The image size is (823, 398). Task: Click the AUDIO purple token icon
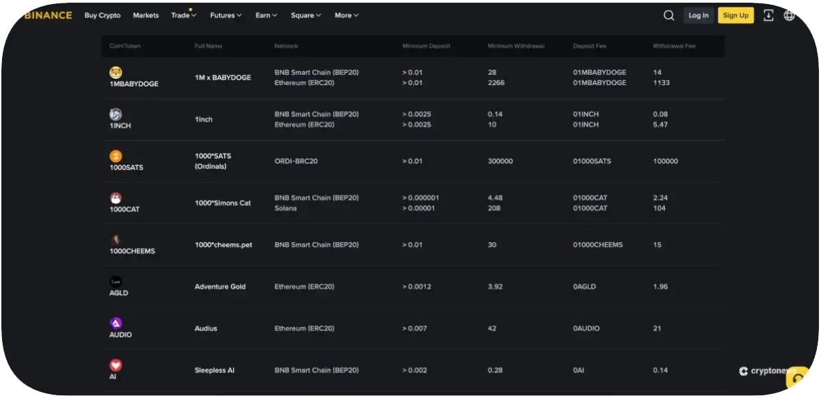(x=115, y=323)
